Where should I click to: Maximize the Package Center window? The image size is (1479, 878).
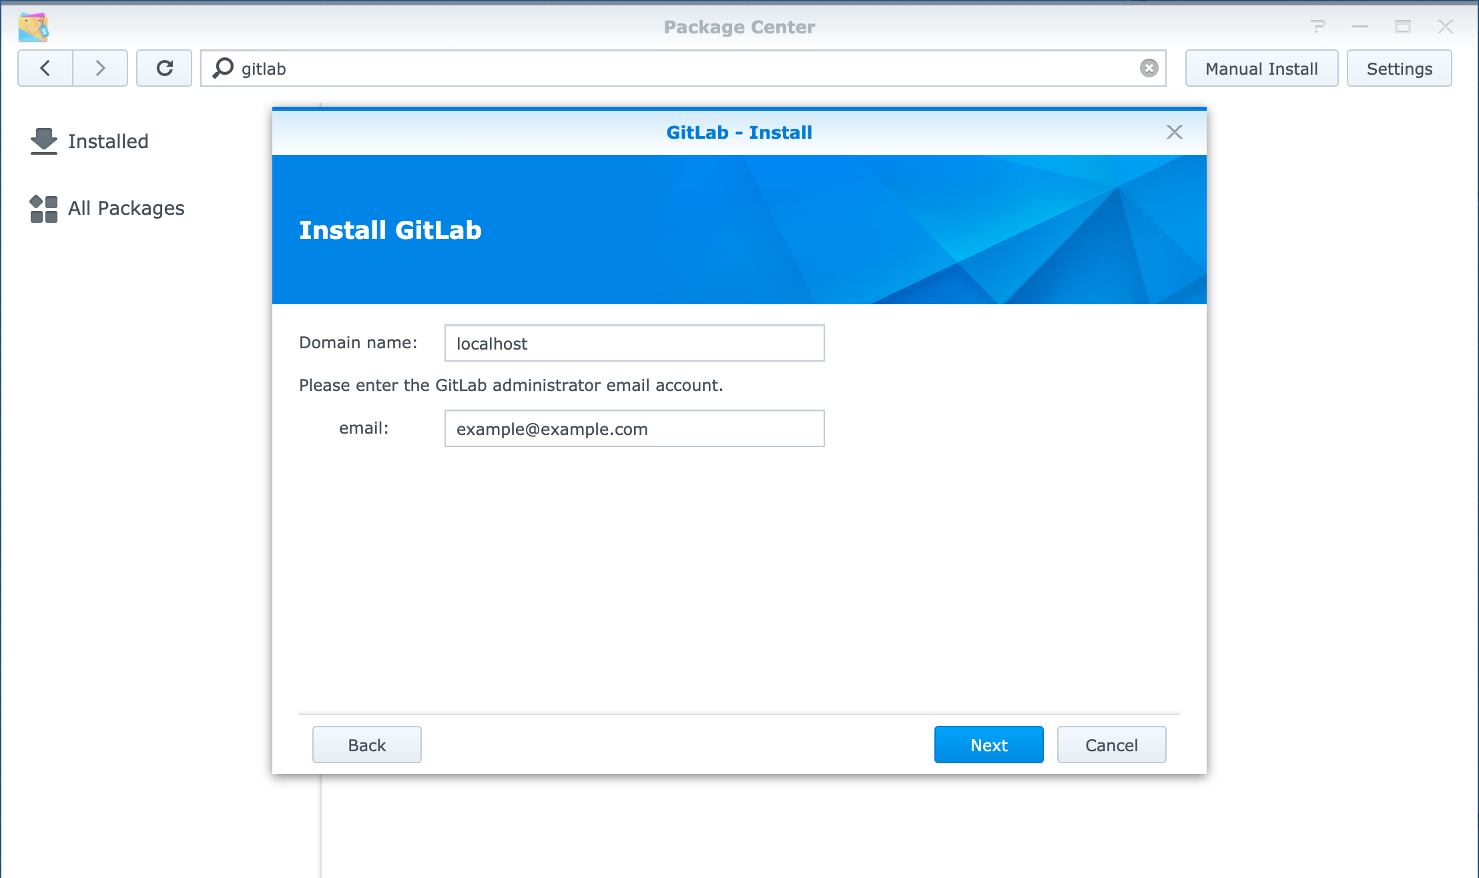[x=1402, y=27]
